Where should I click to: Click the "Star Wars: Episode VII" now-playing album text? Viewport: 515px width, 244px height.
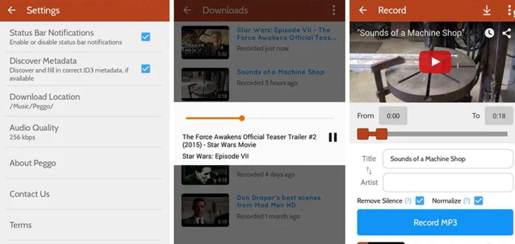tap(215, 156)
